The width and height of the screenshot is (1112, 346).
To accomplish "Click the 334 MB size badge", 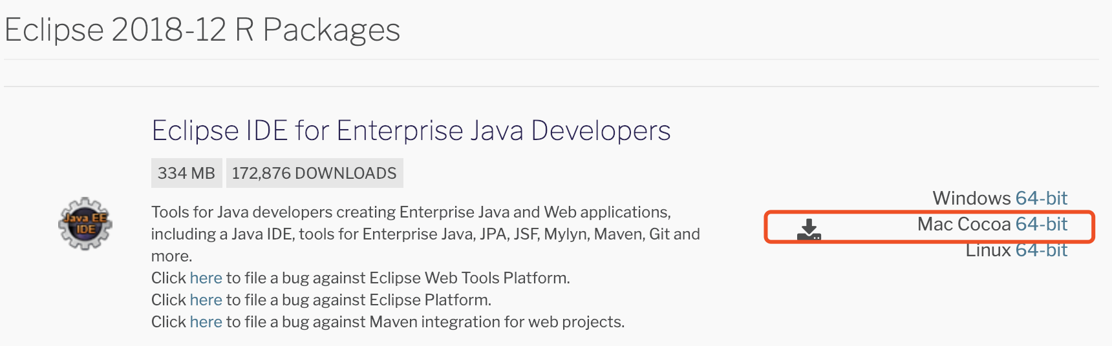I will (x=186, y=173).
